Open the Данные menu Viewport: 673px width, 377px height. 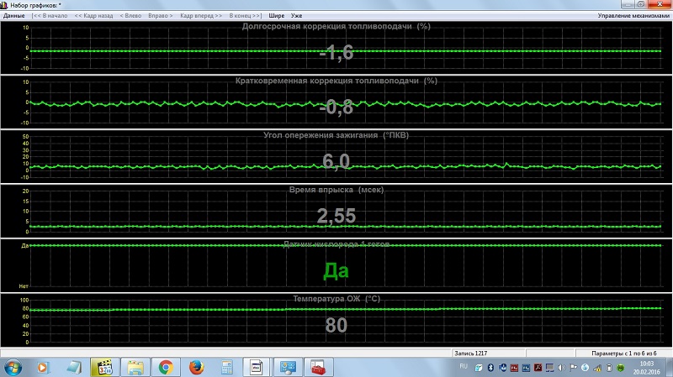(x=14, y=16)
